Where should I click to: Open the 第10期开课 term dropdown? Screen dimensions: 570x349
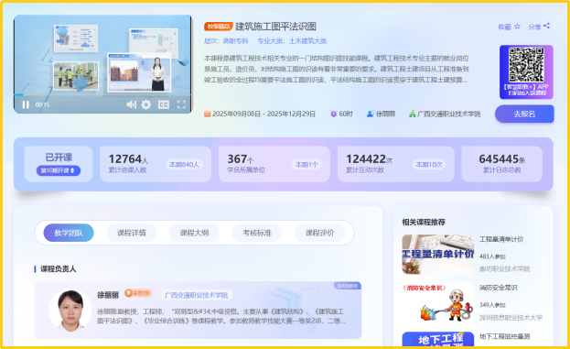pyautogui.click(x=59, y=170)
